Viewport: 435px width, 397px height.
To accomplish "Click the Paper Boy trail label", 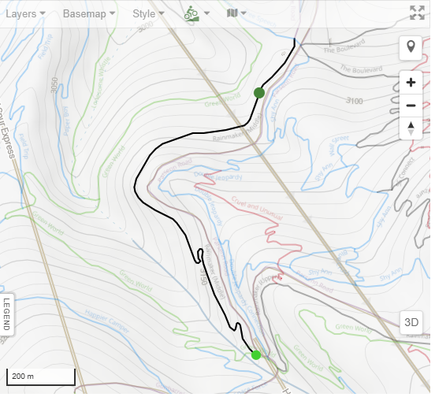I will [66, 121].
